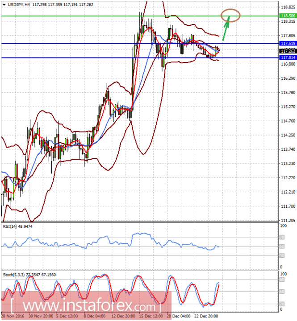Open the chart dropdown triangle beside USDJPY,H4
The width and height of the screenshot is (297, 321).
click(x=4, y=5)
